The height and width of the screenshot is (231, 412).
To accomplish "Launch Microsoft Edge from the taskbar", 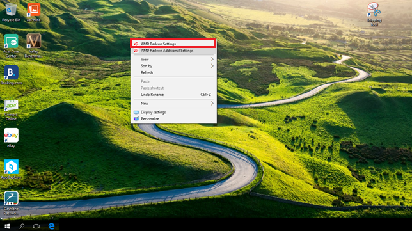I will [51, 226].
